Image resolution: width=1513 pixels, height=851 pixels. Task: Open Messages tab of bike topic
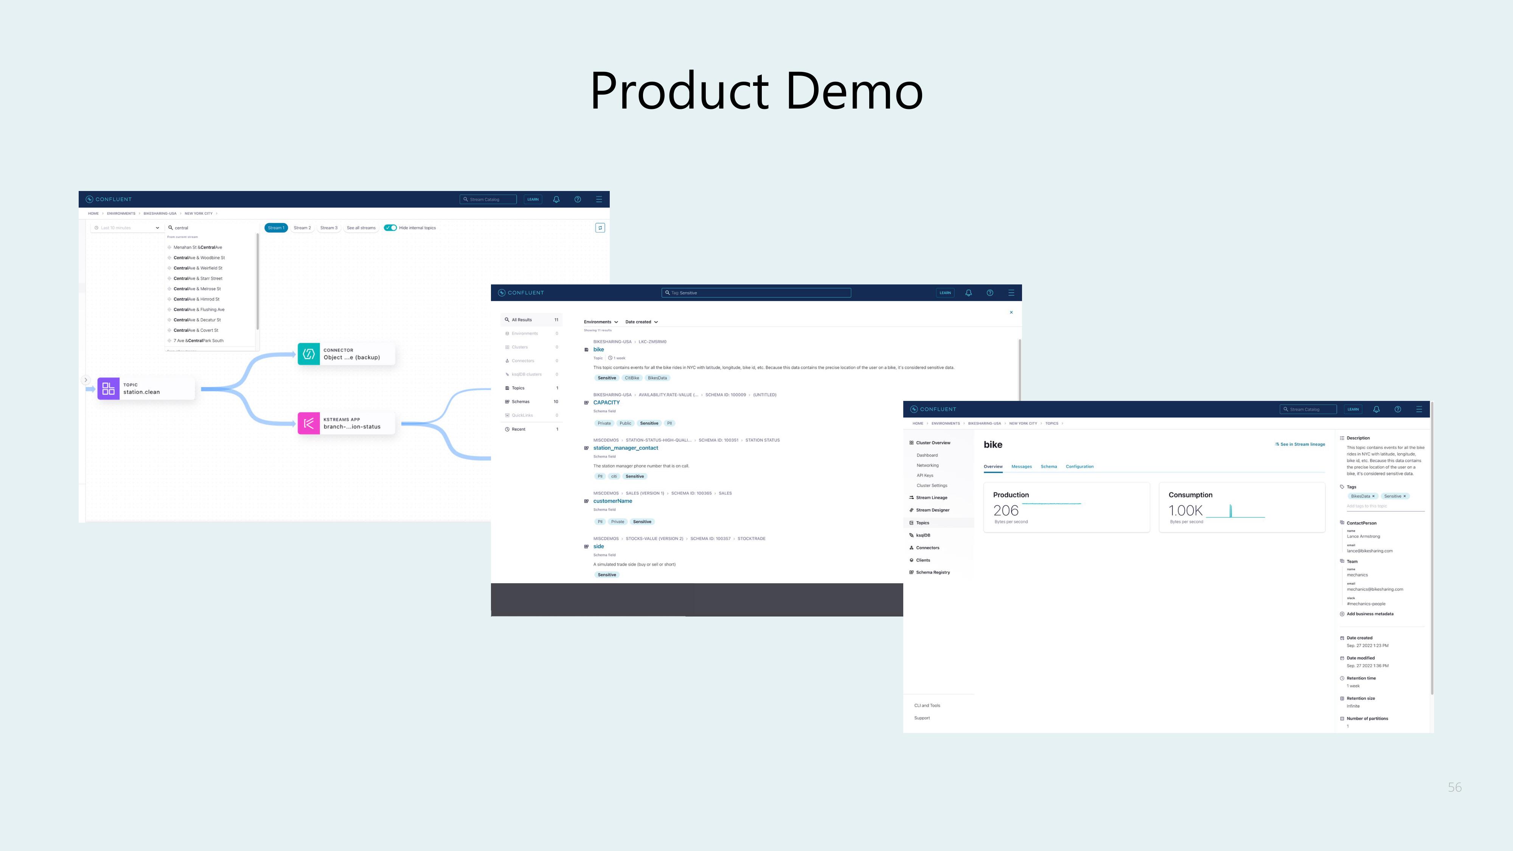point(1021,466)
